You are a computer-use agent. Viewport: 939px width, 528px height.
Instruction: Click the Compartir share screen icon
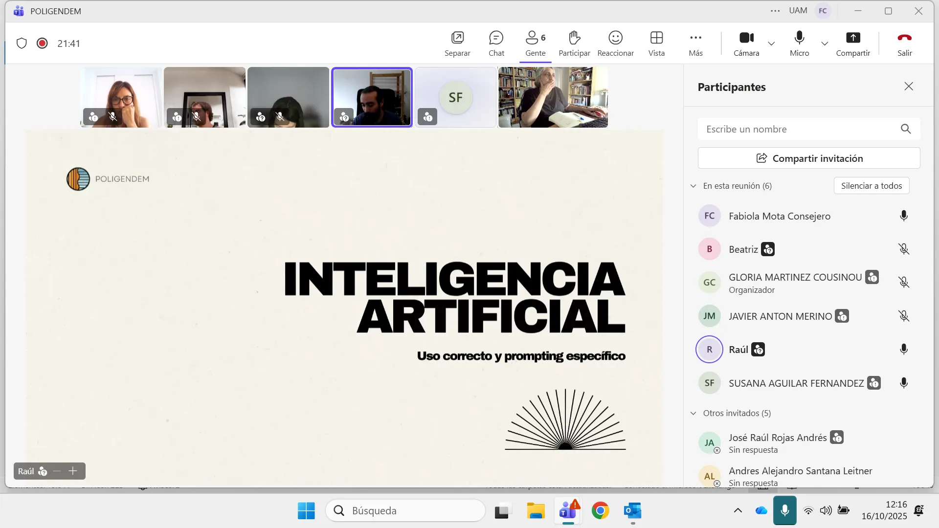(853, 38)
